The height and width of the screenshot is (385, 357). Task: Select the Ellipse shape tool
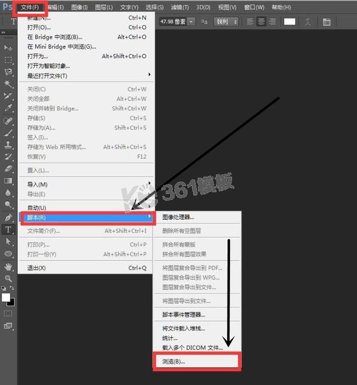[x=8, y=254]
